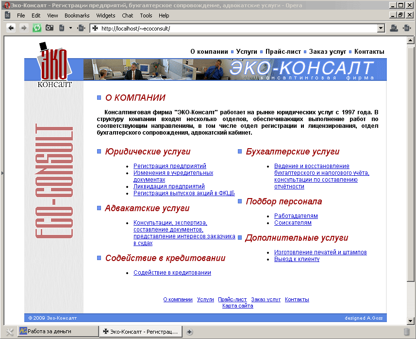Click the 'Бухгалтерские услуги' heading
The height and width of the screenshot is (339, 416).
coord(292,152)
